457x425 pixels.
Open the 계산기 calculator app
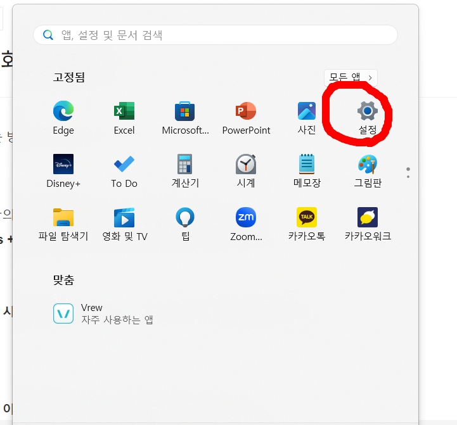click(x=185, y=171)
